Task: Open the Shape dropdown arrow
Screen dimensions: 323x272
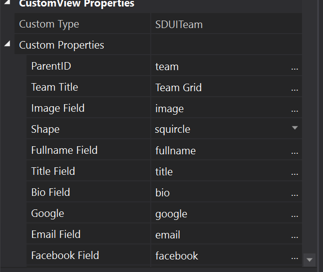Action: 295,129
